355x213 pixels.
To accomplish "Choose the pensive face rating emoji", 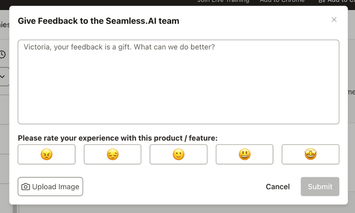I will (113, 154).
